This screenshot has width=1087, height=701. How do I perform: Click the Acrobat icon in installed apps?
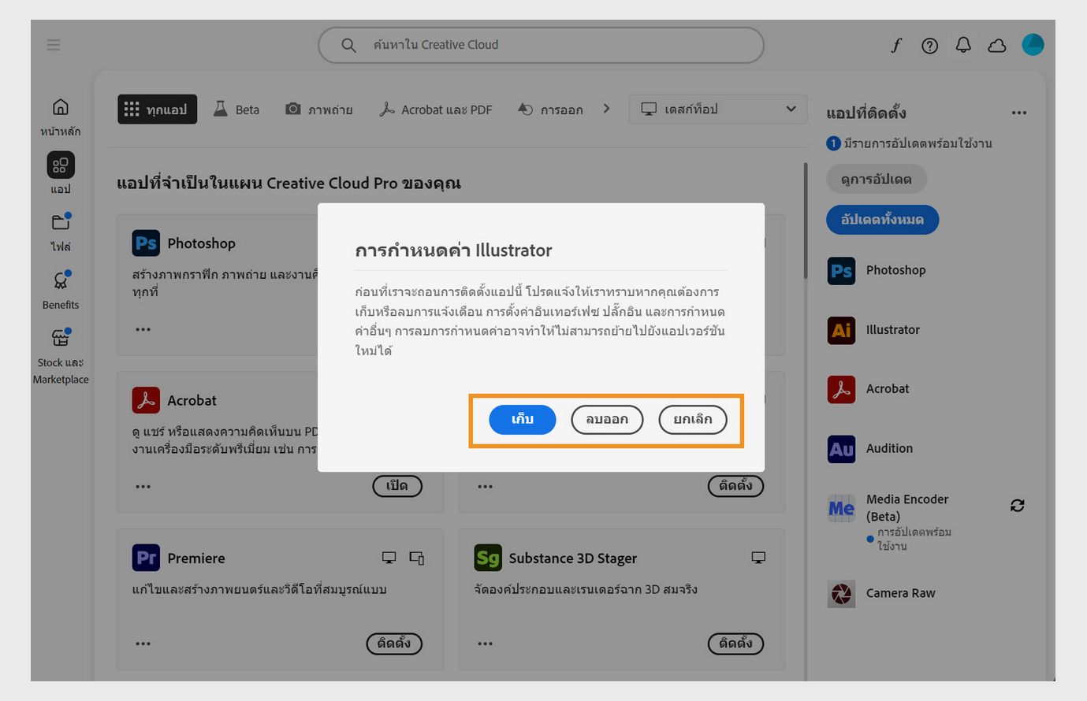[841, 389]
